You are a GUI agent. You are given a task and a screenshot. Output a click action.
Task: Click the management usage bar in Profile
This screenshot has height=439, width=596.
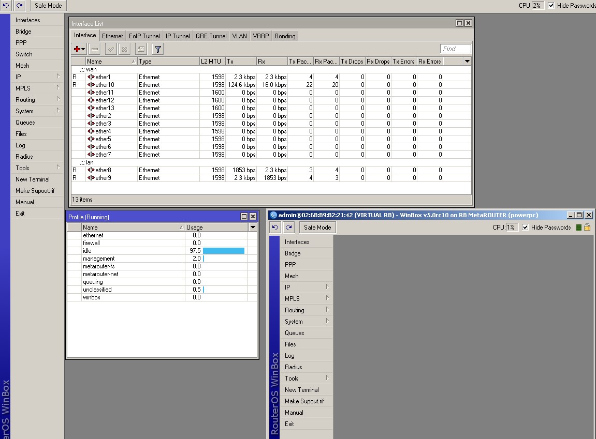[203, 259]
